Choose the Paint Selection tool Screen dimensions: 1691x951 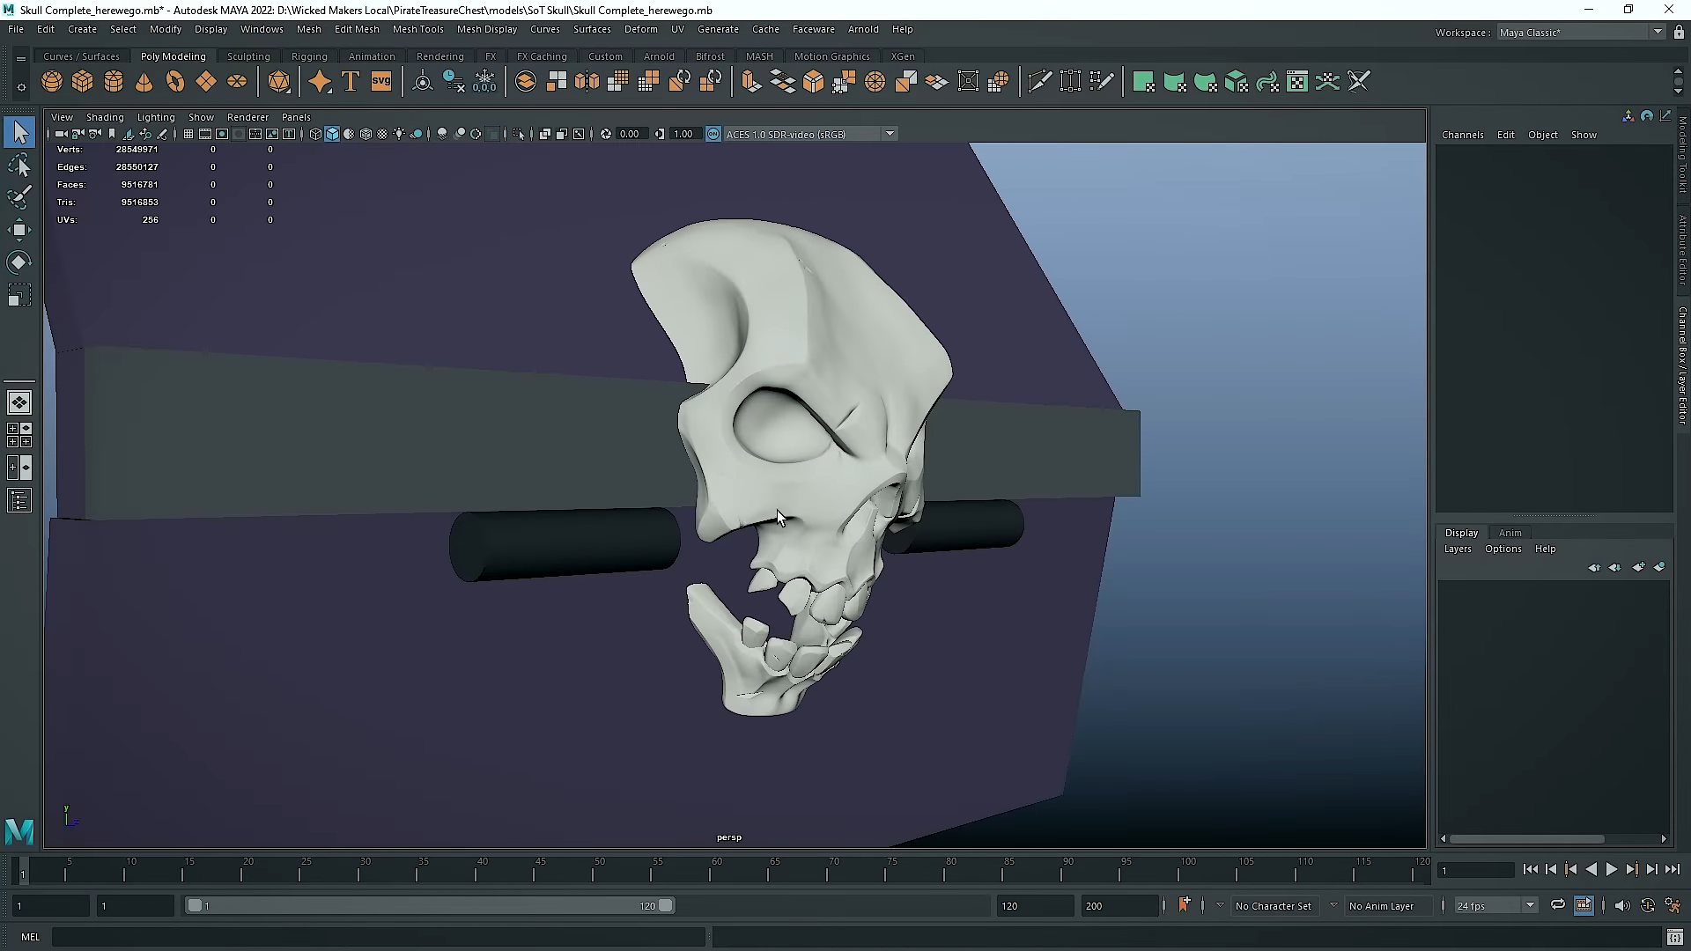19,197
